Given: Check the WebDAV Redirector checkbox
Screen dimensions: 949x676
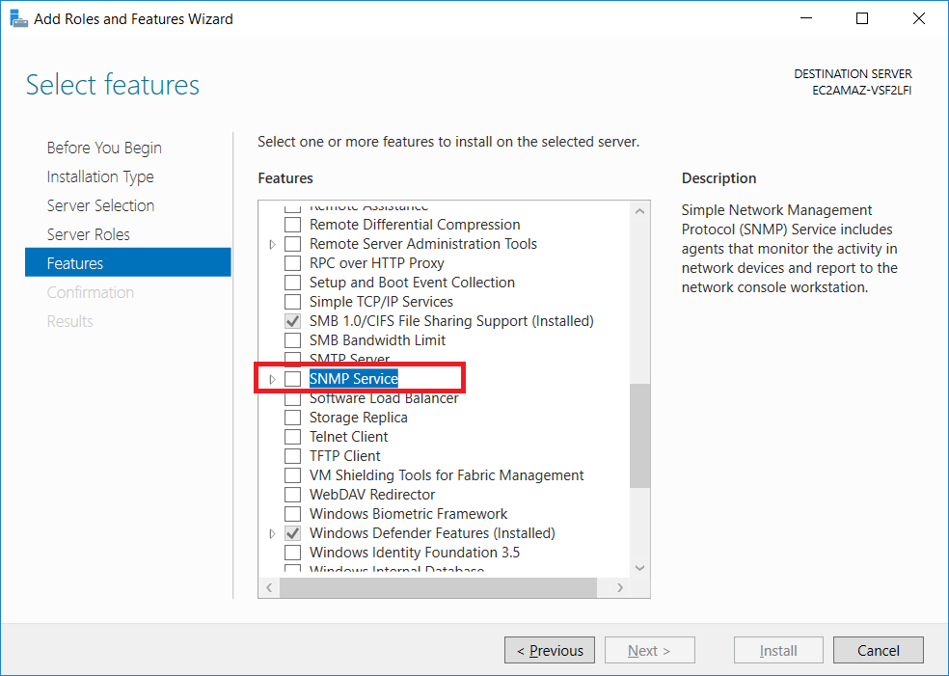Looking at the screenshot, I should pyautogui.click(x=292, y=495).
